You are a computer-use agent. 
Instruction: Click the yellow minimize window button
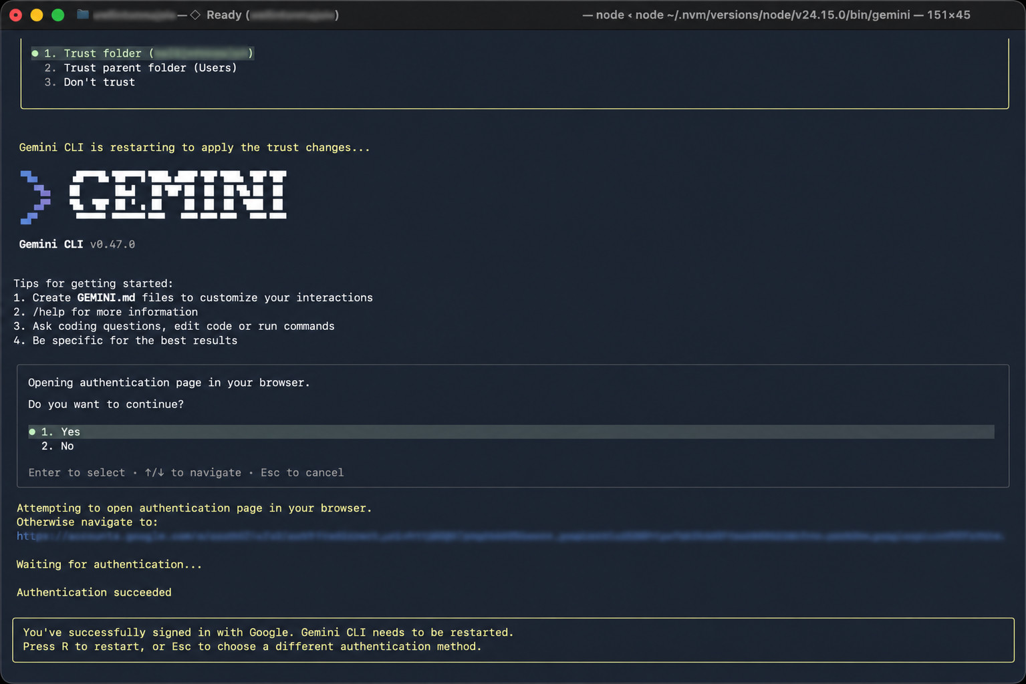pos(37,15)
